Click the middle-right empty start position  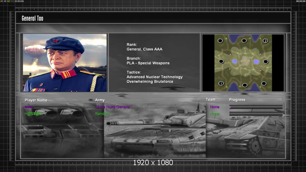pos(266,62)
